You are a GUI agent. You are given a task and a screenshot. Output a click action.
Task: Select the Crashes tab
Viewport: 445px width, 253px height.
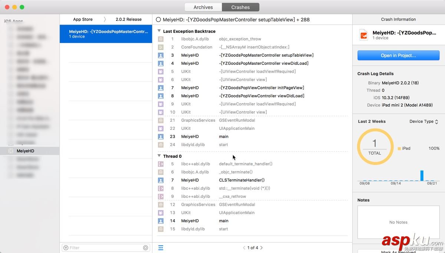(x=240, y=7)
